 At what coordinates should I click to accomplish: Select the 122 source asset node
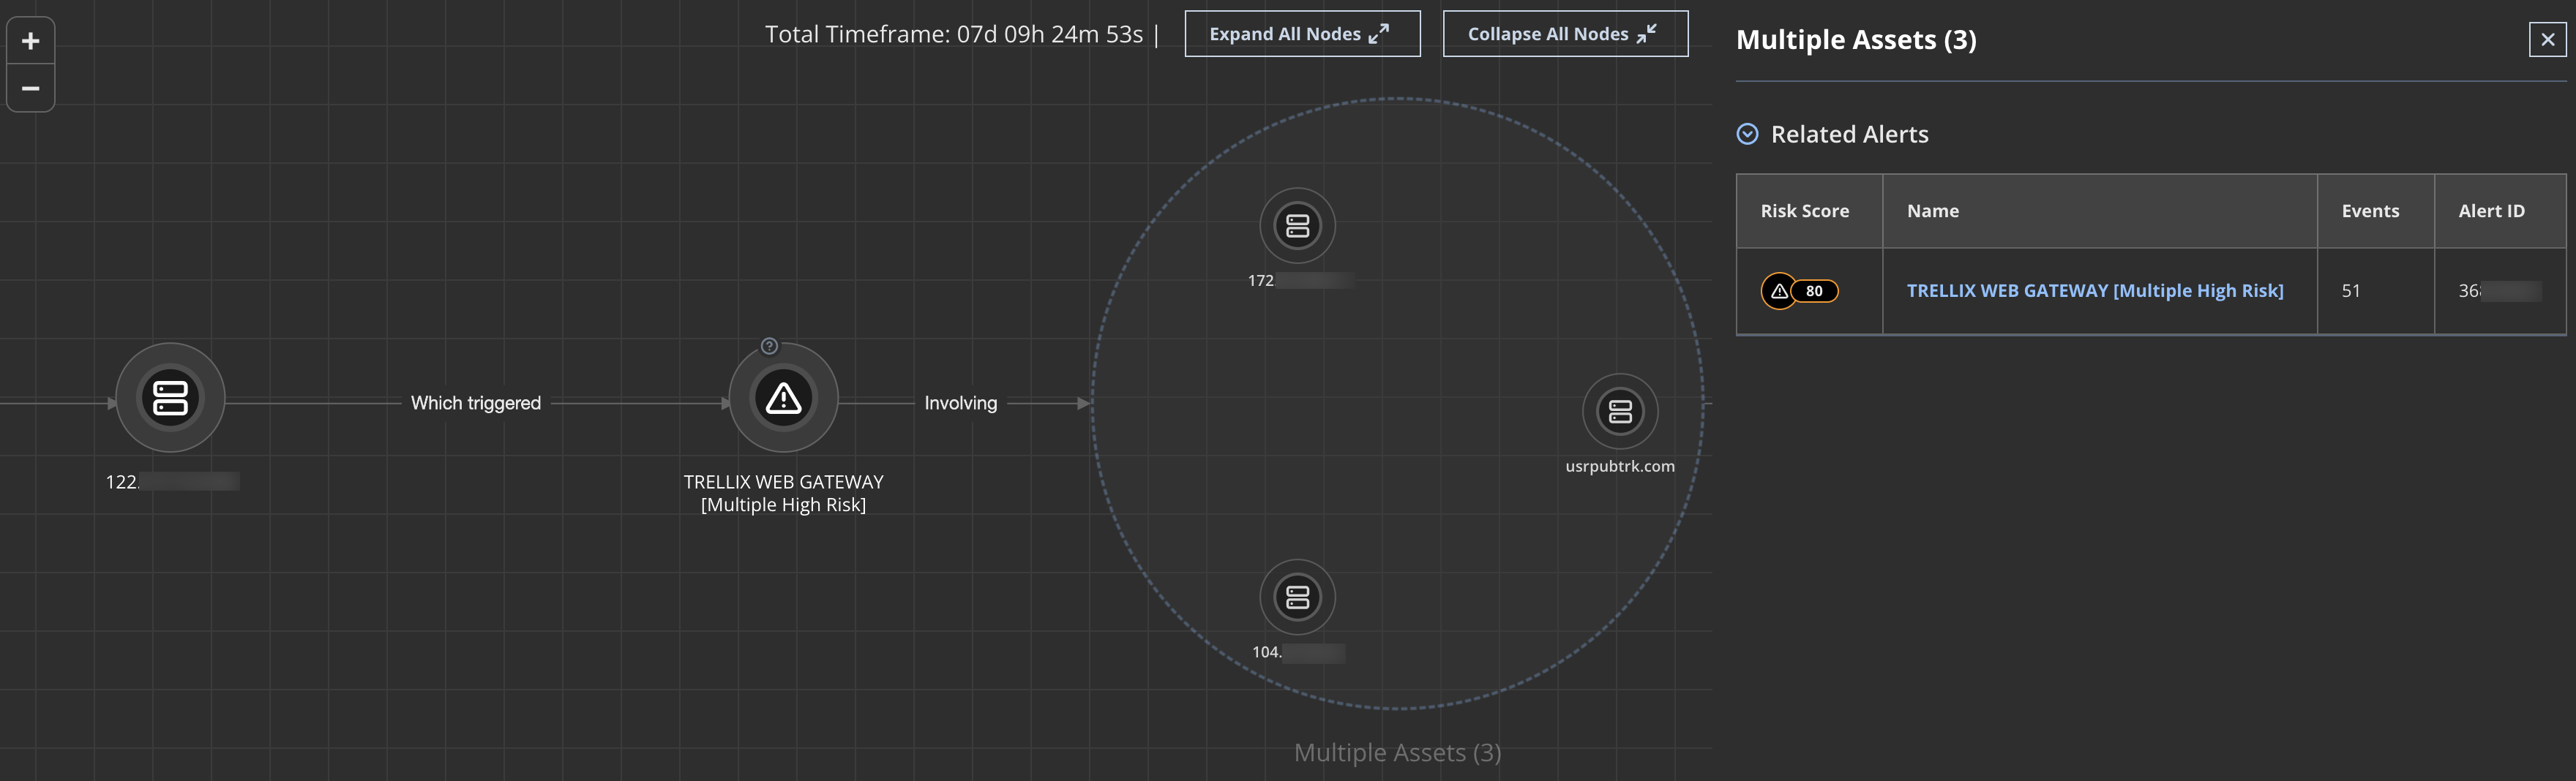pos(171,398)
